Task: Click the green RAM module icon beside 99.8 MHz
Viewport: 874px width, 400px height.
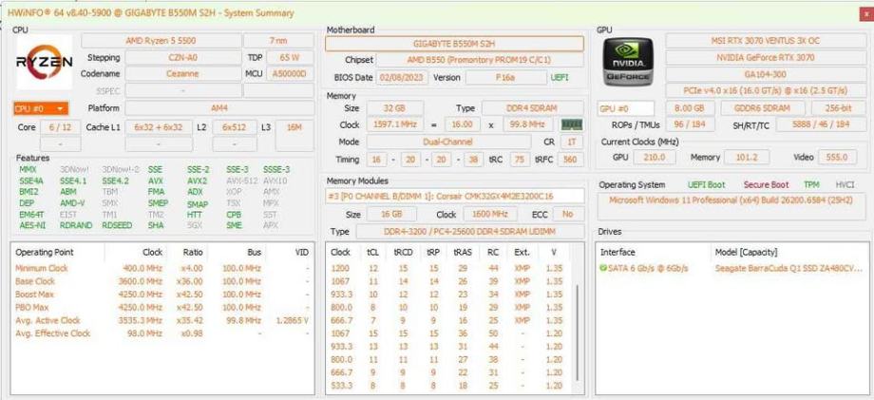Action: pos(571,124)
